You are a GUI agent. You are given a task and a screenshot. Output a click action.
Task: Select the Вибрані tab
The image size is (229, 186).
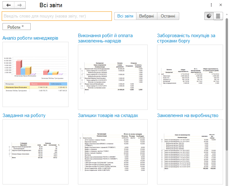(147, 16)
